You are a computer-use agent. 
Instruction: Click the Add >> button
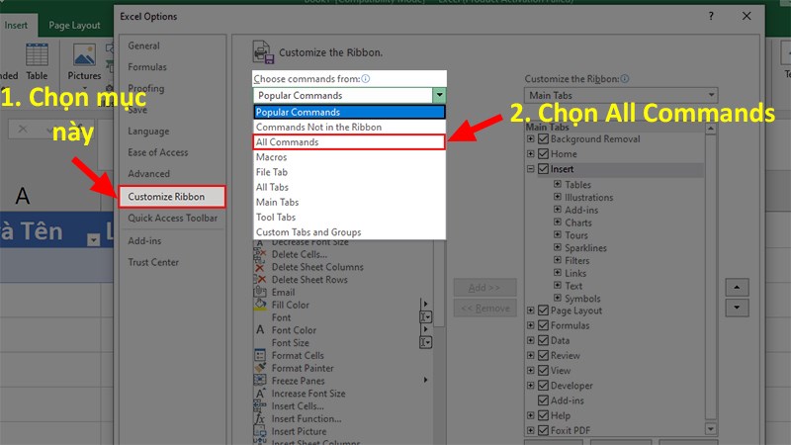[x=484, y=288]
